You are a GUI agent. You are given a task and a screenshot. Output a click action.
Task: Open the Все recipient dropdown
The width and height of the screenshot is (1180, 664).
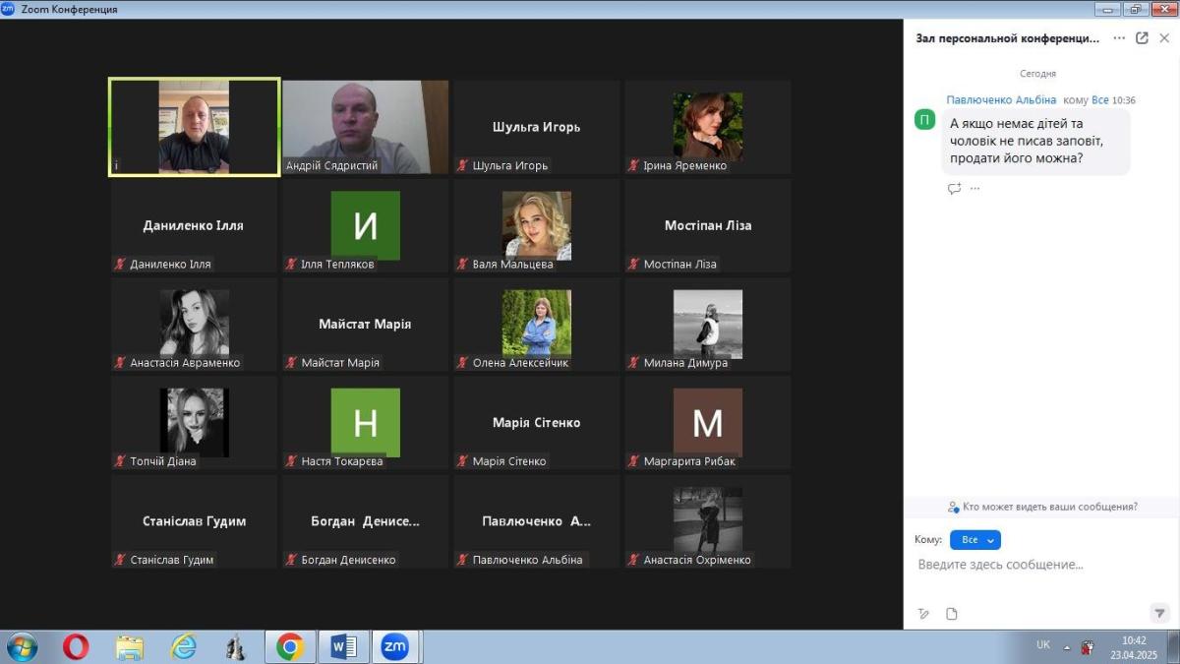click(x=974, y=540)
